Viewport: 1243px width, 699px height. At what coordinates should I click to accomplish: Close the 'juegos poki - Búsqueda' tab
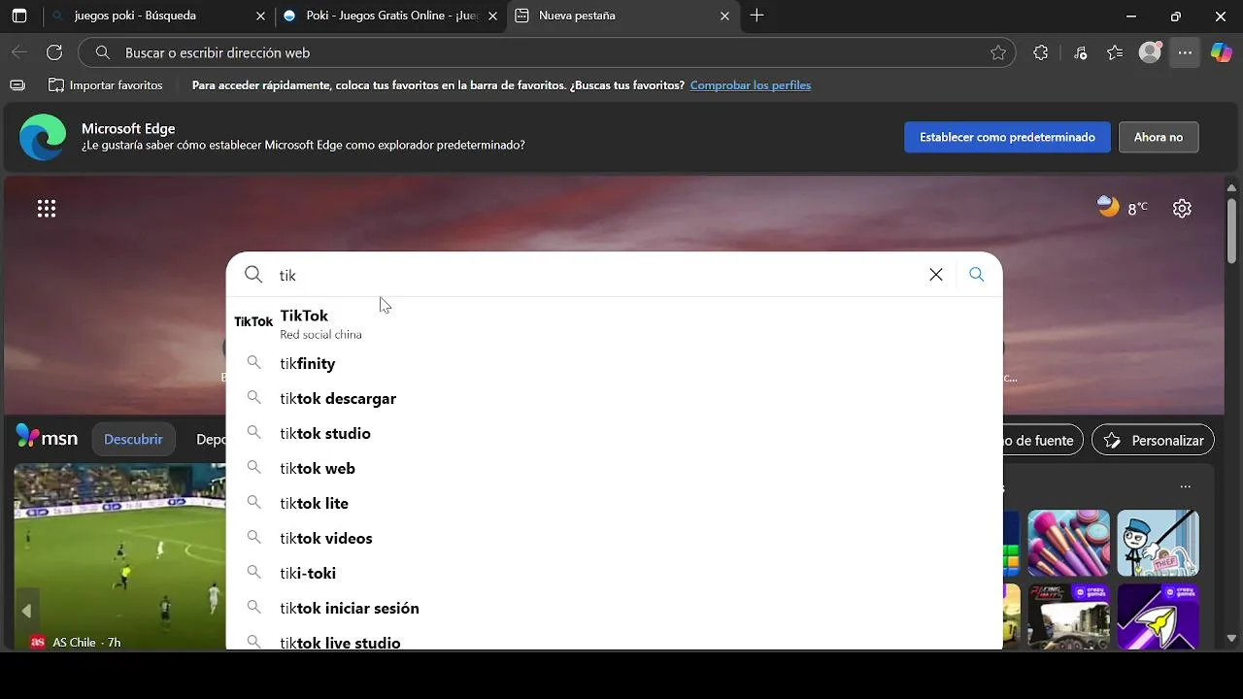pyautogui.click(x=260, y=17)
